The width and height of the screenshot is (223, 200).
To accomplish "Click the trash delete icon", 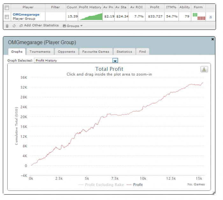I will click(x=7, y=26).
